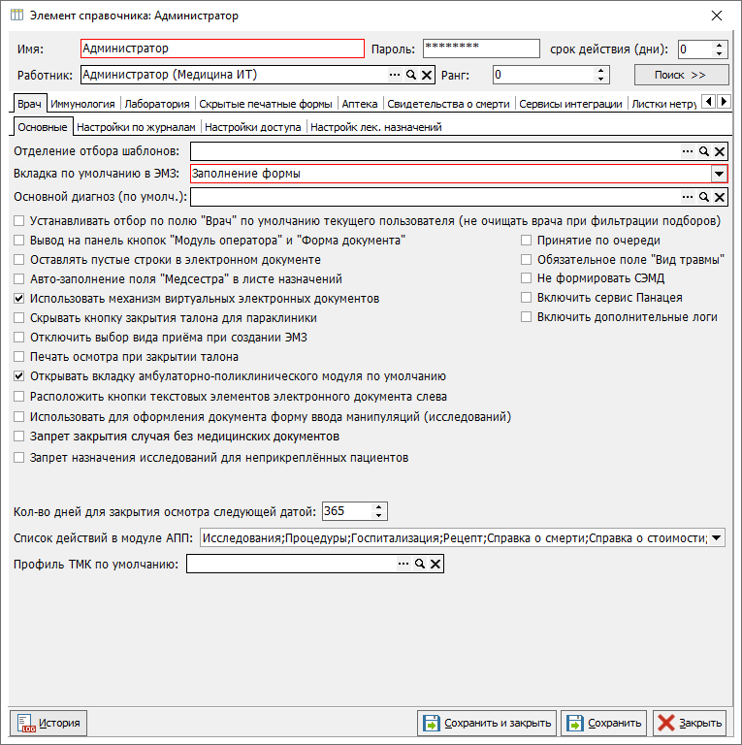This screenshot has width=742, height=745.
Task: Clear the Профиль ТМК по умолчанию field
Action: coord(436,564)
